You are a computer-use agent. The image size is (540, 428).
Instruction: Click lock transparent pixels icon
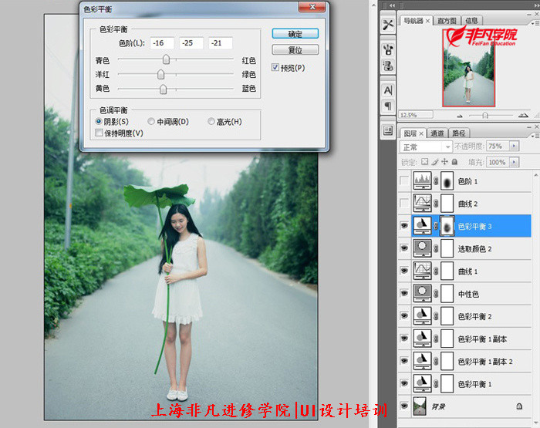click(x=424, y=161)
